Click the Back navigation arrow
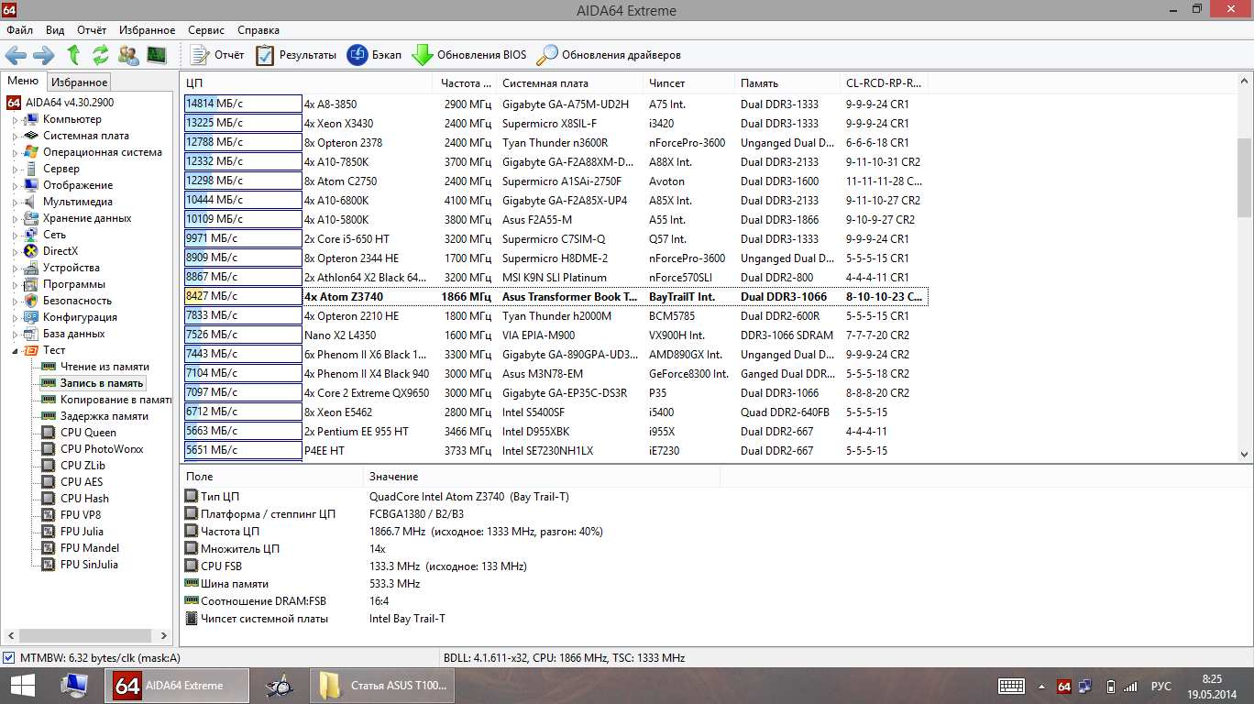This screenshot has width=1254, height=704. click(16, 55)
